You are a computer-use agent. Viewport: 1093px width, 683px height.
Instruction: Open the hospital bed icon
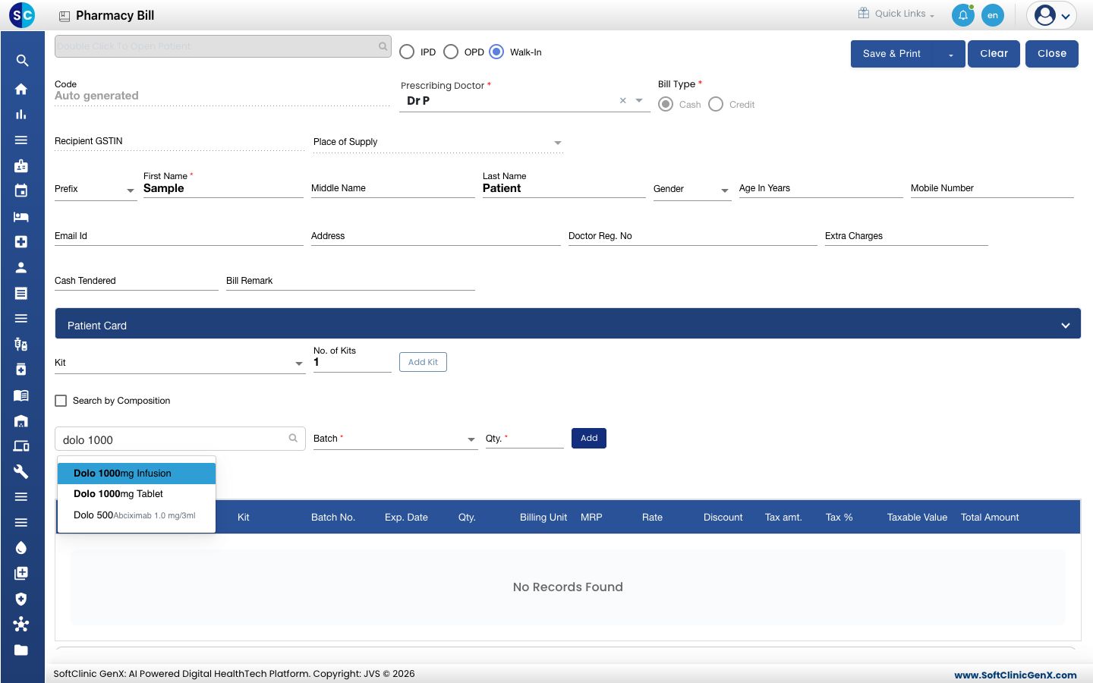[x=21, y=216]
